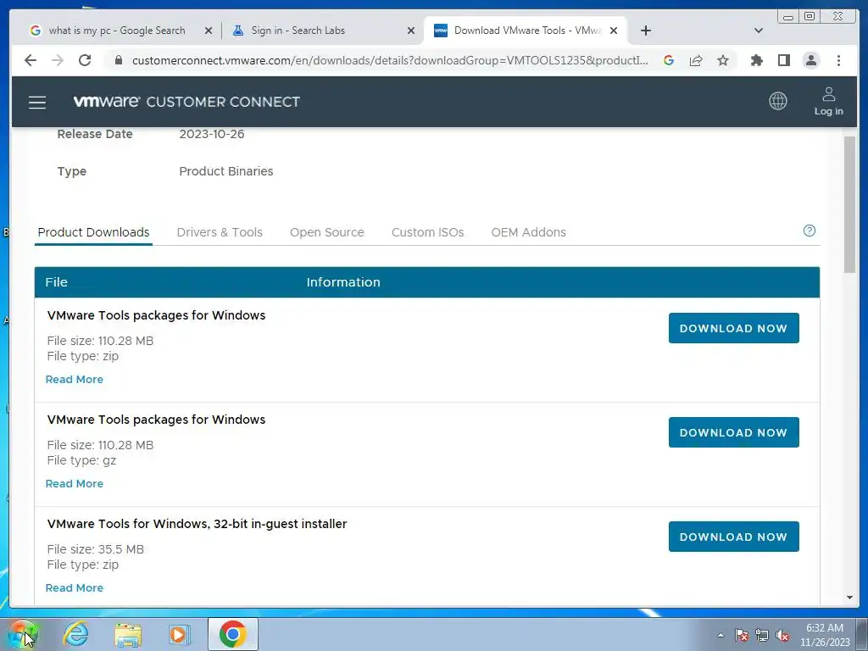Click the address bar URL field
The width and height of the screenshot is (868, 651).
(390, 60)
